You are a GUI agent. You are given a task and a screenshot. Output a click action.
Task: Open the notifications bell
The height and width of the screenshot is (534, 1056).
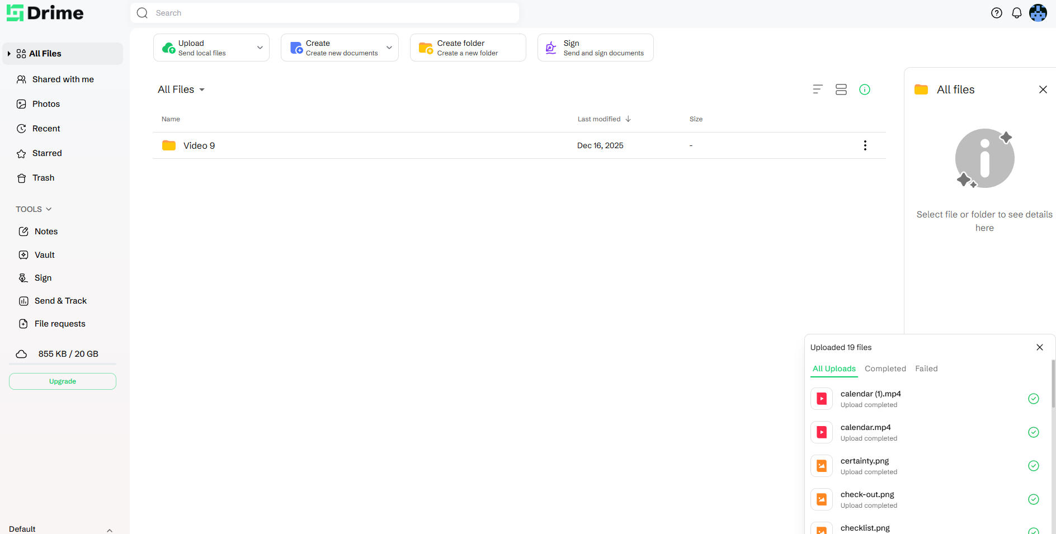(1016, 13)
